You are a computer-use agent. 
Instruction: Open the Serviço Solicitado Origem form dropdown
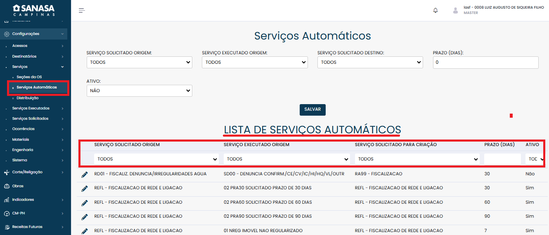139,63
